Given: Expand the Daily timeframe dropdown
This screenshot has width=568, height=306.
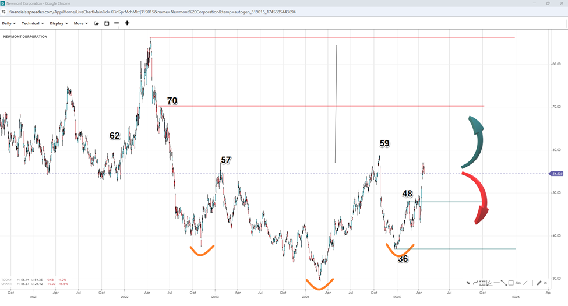Looking at the screenshot, I should [9, 23].
